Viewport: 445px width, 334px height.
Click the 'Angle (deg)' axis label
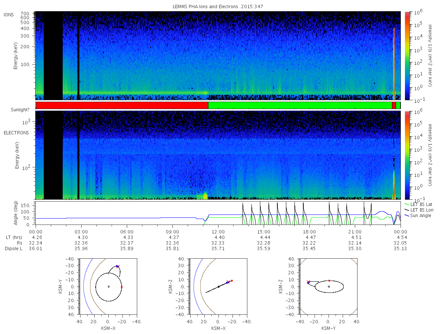click(x=16, y=213)
